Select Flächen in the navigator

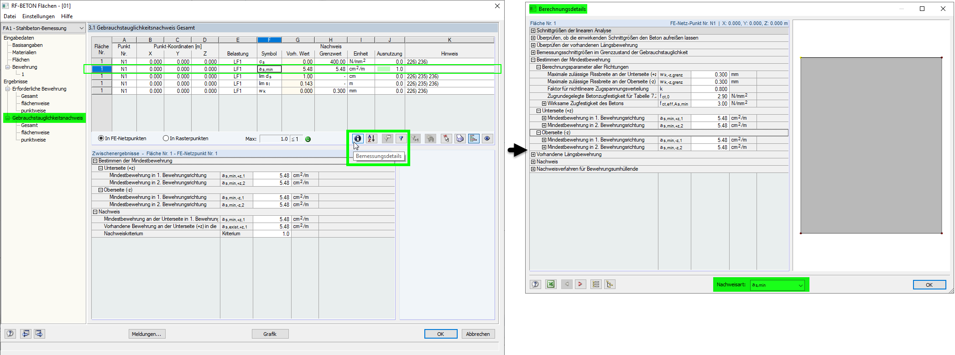pyautogui.click(x=21, y=60)
